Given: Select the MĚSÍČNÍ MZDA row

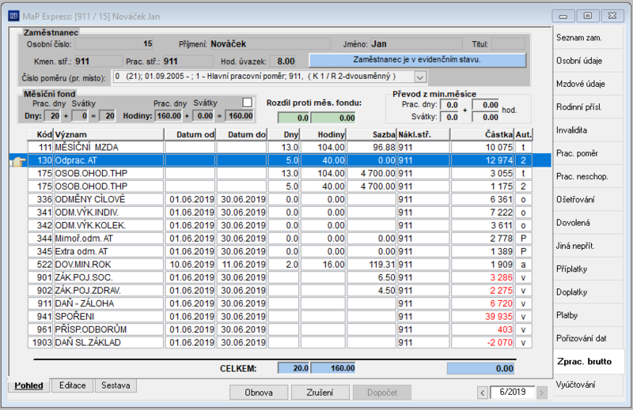Looking at the screenshot, I should (x=279, y=147).
